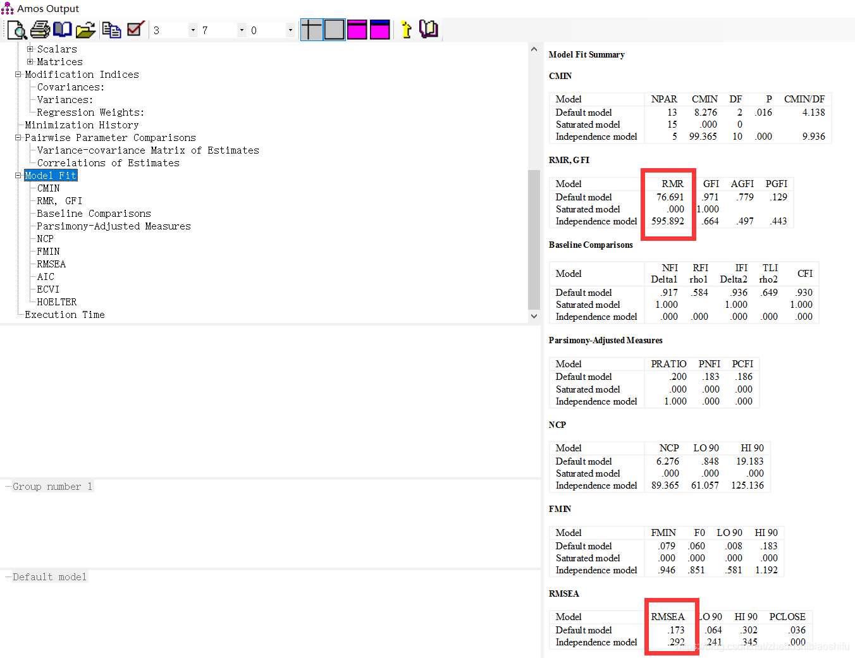Click the tree panel scrollbar thumb

click(534, 240)
